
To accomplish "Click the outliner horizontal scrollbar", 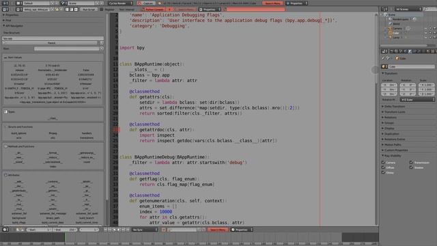I will coord(404,45).
